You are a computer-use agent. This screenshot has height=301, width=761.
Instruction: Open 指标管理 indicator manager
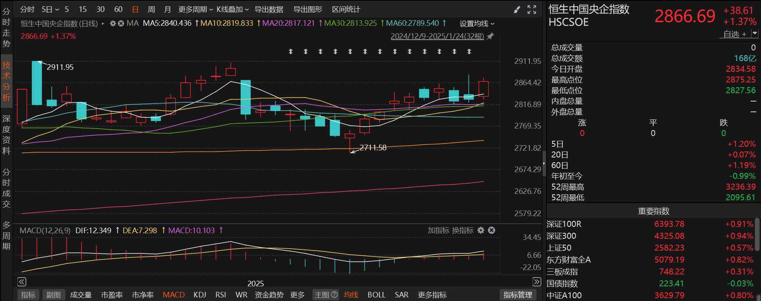(518, 295)
